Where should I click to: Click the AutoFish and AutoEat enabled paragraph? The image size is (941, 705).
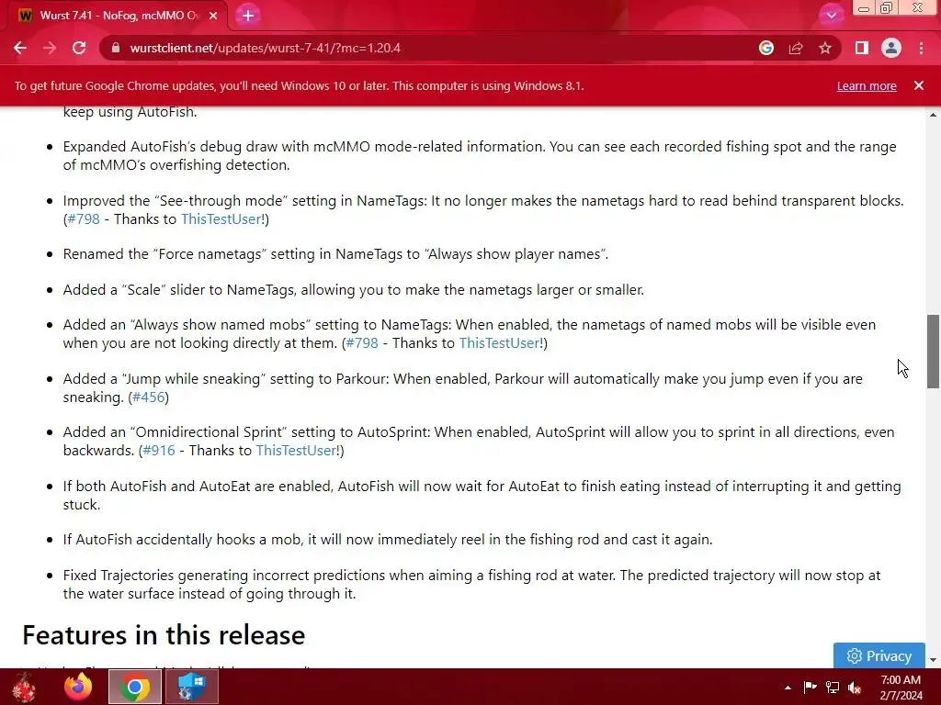pos(482,495)
